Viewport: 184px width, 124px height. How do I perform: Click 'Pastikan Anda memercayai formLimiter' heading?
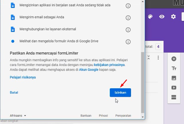pos(44,53)
